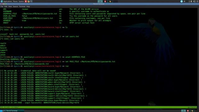This screenshot has width=199, height=112.
Task: Open the Edit menu of terminal
Action: click(6, 7)
